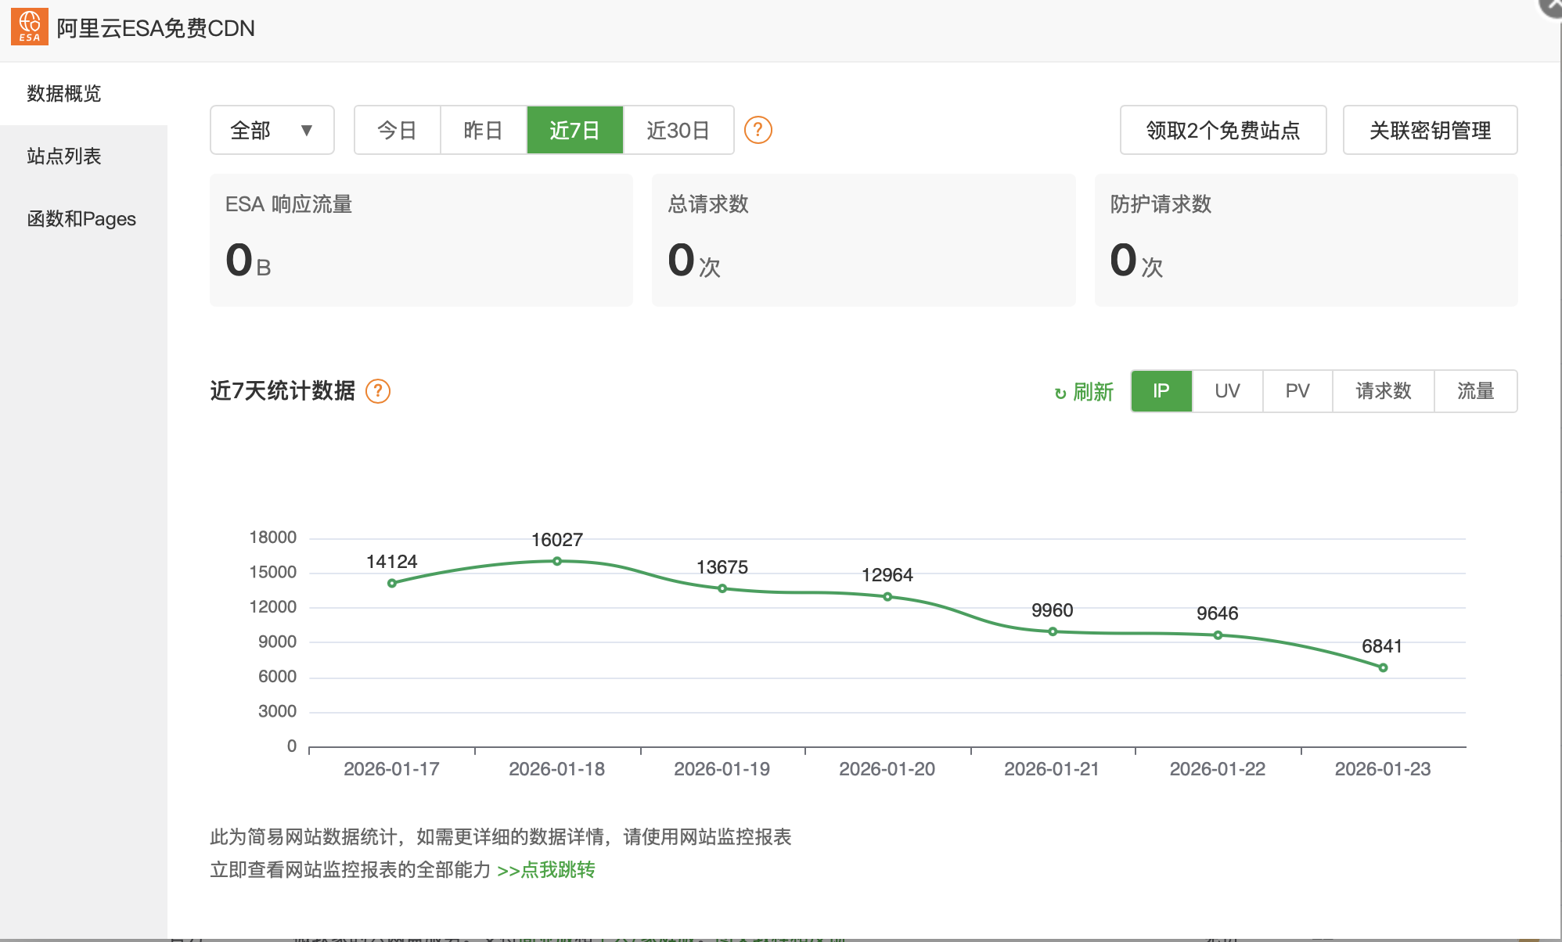Click help icon next to 近7天统计数据
Image resolution: width=1562 pixels, height=942 pixels.
[378, 390]
